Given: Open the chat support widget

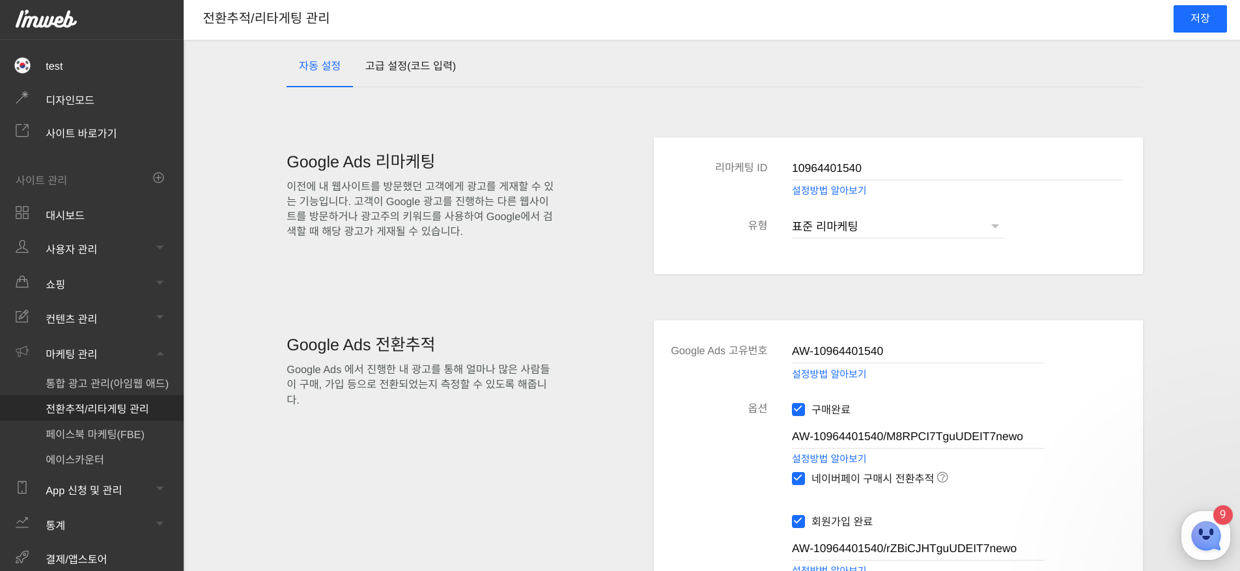Looking at the screenshot, I should pyautogui.click(x=1205, y=536).
